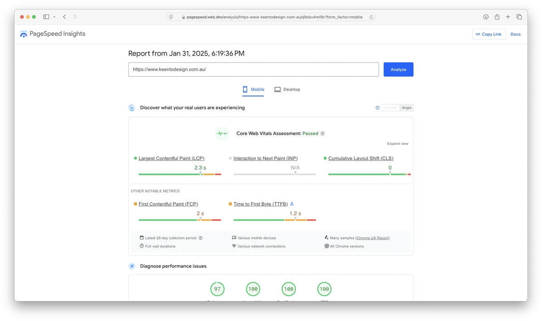The height and width of the screenshot is (321, 542).
Task: Select the Origin toggle option
Action: [406, 108]
